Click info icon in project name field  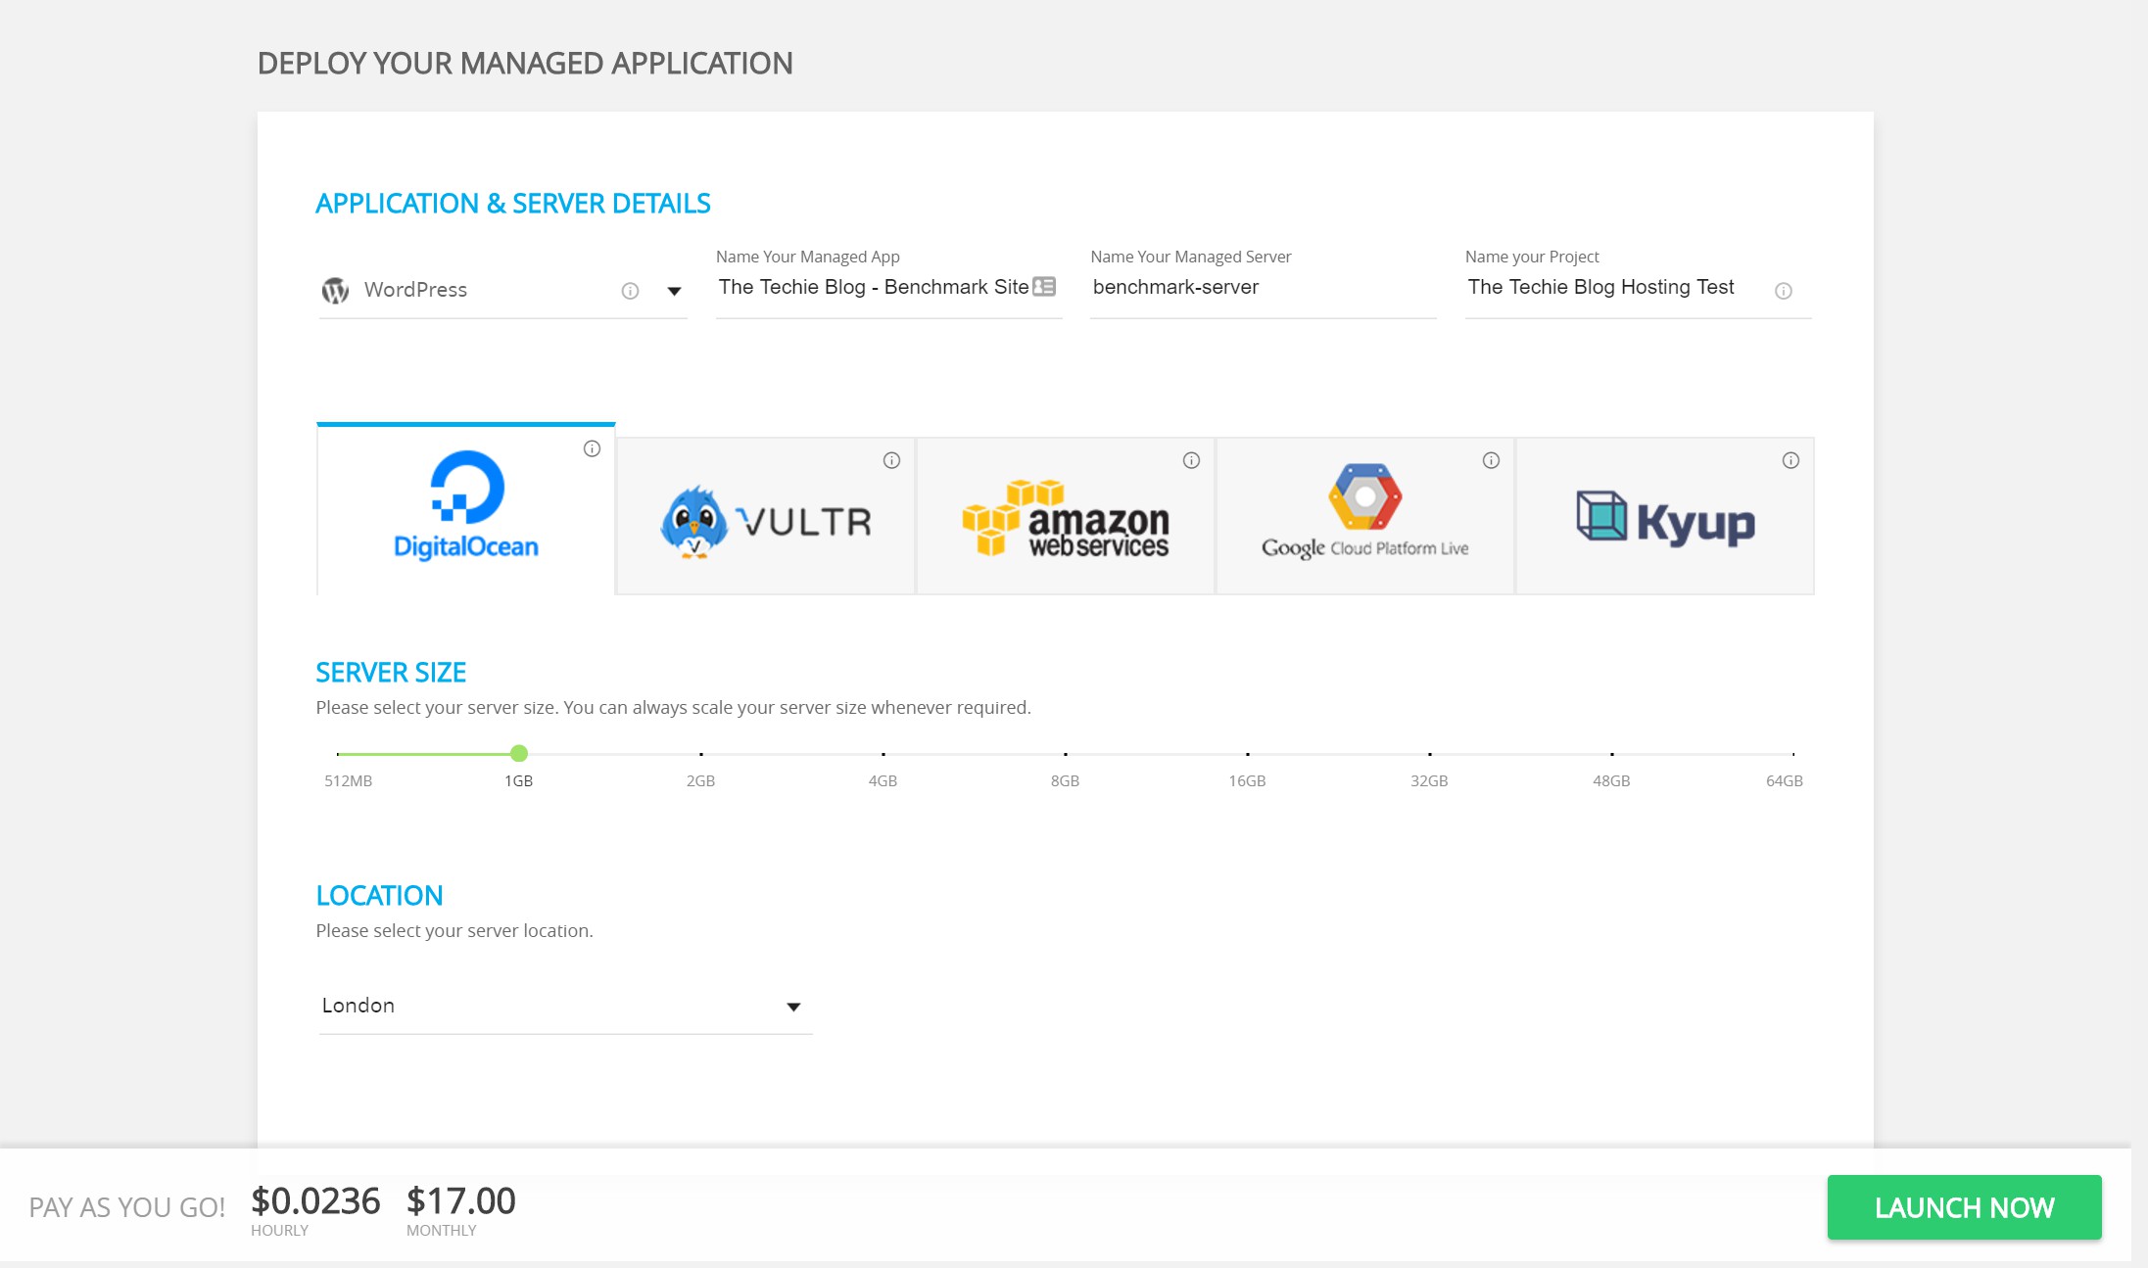pyautogui.click(x=1784, y=291)
